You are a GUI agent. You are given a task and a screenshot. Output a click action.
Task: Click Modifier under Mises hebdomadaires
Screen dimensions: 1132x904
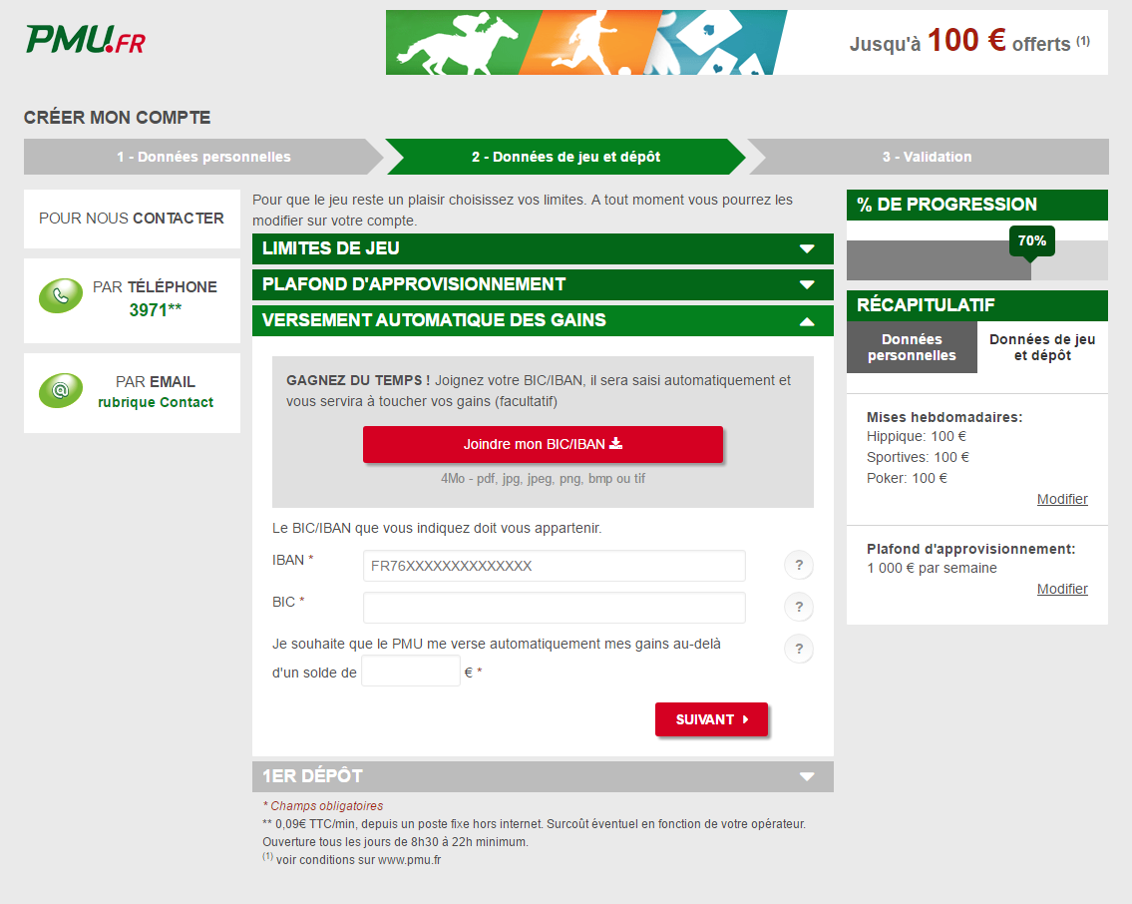click(1061, 499)
